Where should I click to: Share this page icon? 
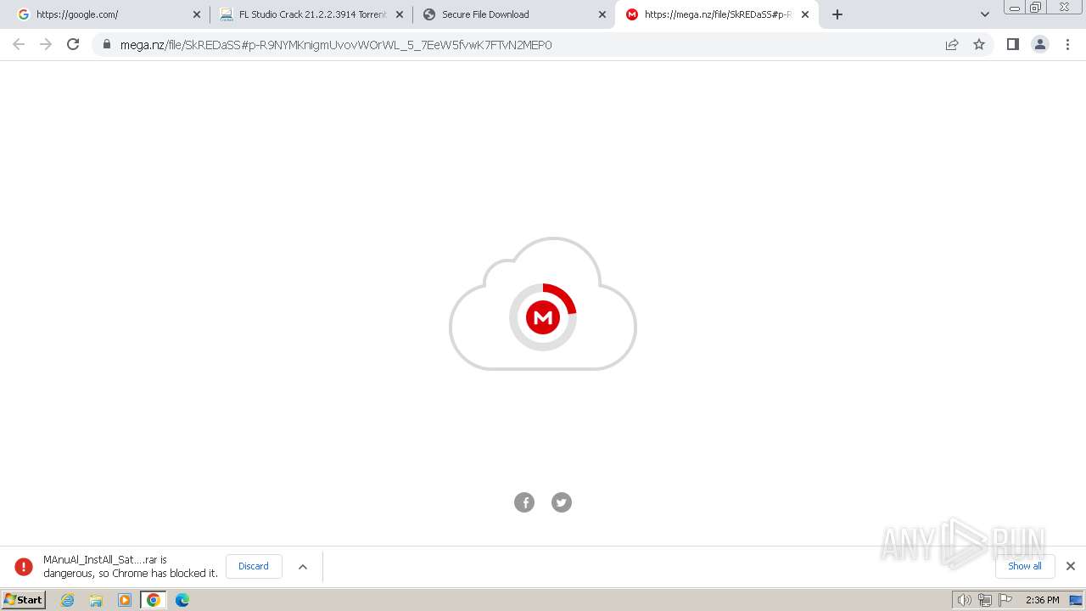pyautogui.click(x=952, y=44)
